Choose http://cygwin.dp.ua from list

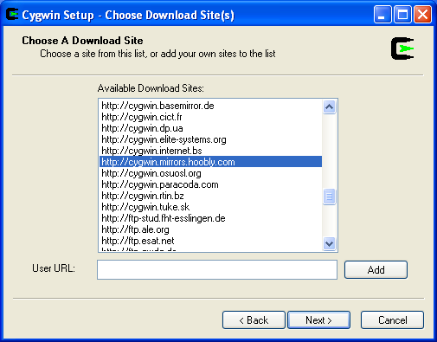210,128
